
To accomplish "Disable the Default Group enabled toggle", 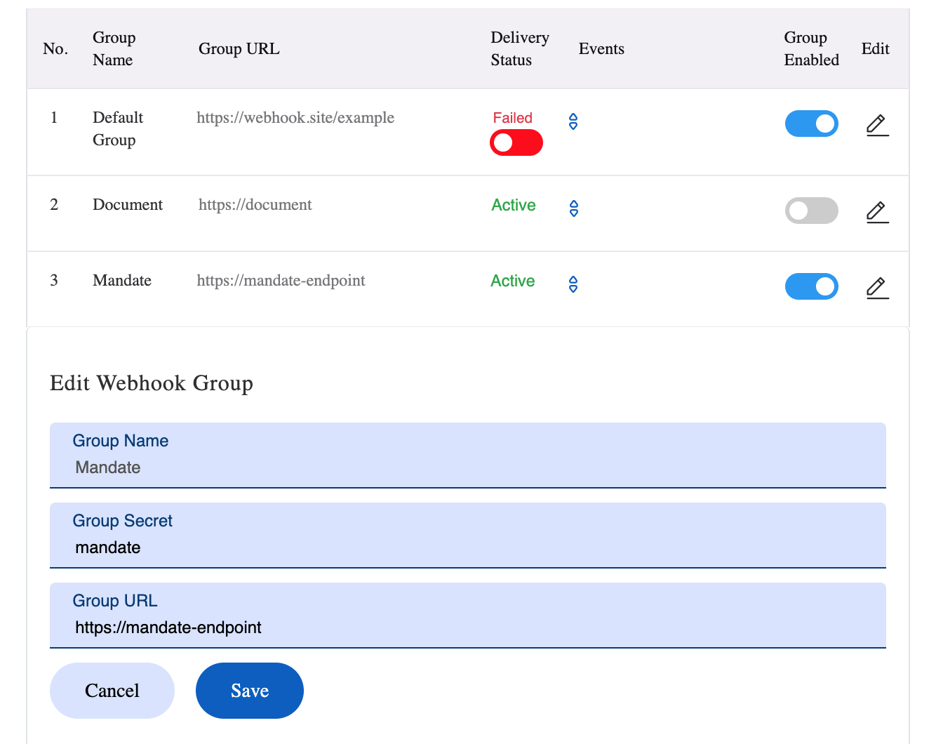I will (811, 124).
